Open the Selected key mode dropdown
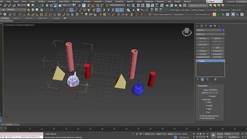The image size is (247, 139). 232,134
